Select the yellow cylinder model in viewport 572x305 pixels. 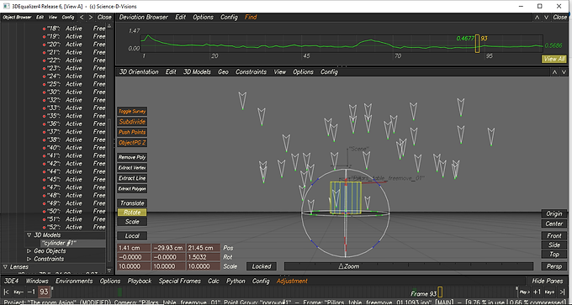[346, 197]
